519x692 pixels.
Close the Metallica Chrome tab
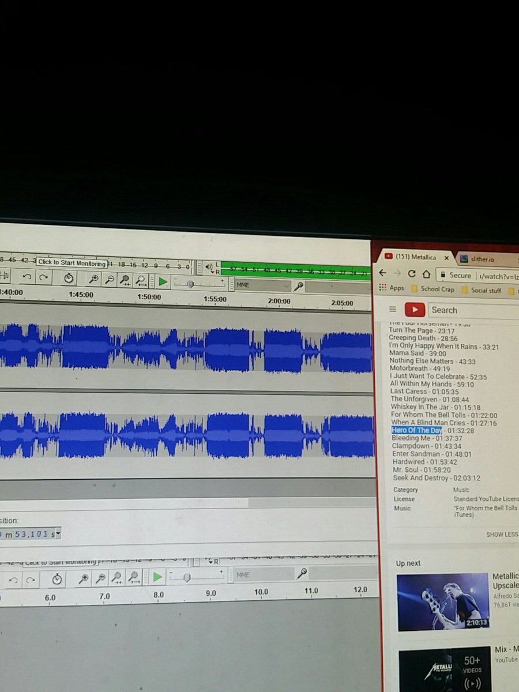click(446, 258)
